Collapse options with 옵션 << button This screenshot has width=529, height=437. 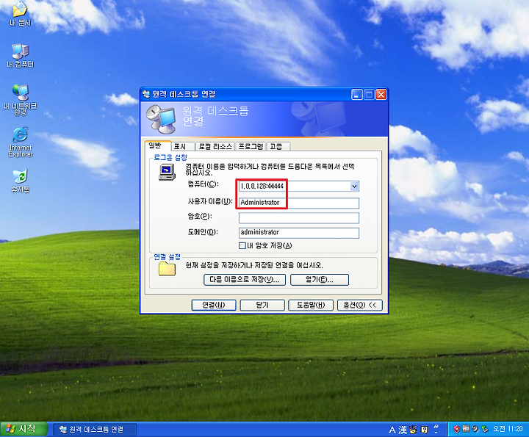click(359, 305)
